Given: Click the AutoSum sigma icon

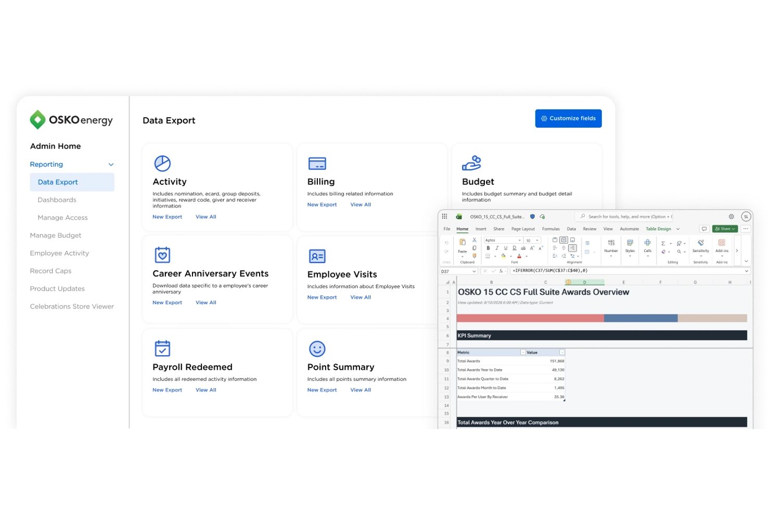Looking at the screenshot, I should pos(663,243).
